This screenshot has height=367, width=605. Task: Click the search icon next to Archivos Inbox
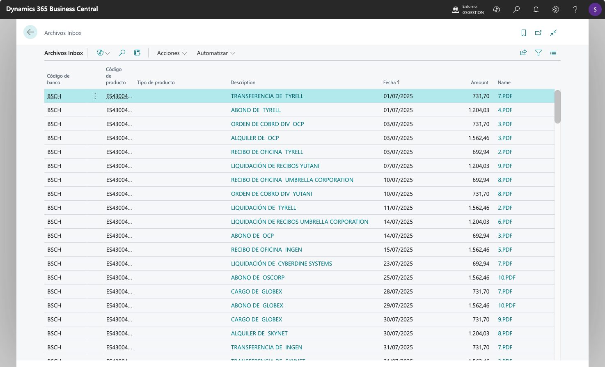pos(122,53)
